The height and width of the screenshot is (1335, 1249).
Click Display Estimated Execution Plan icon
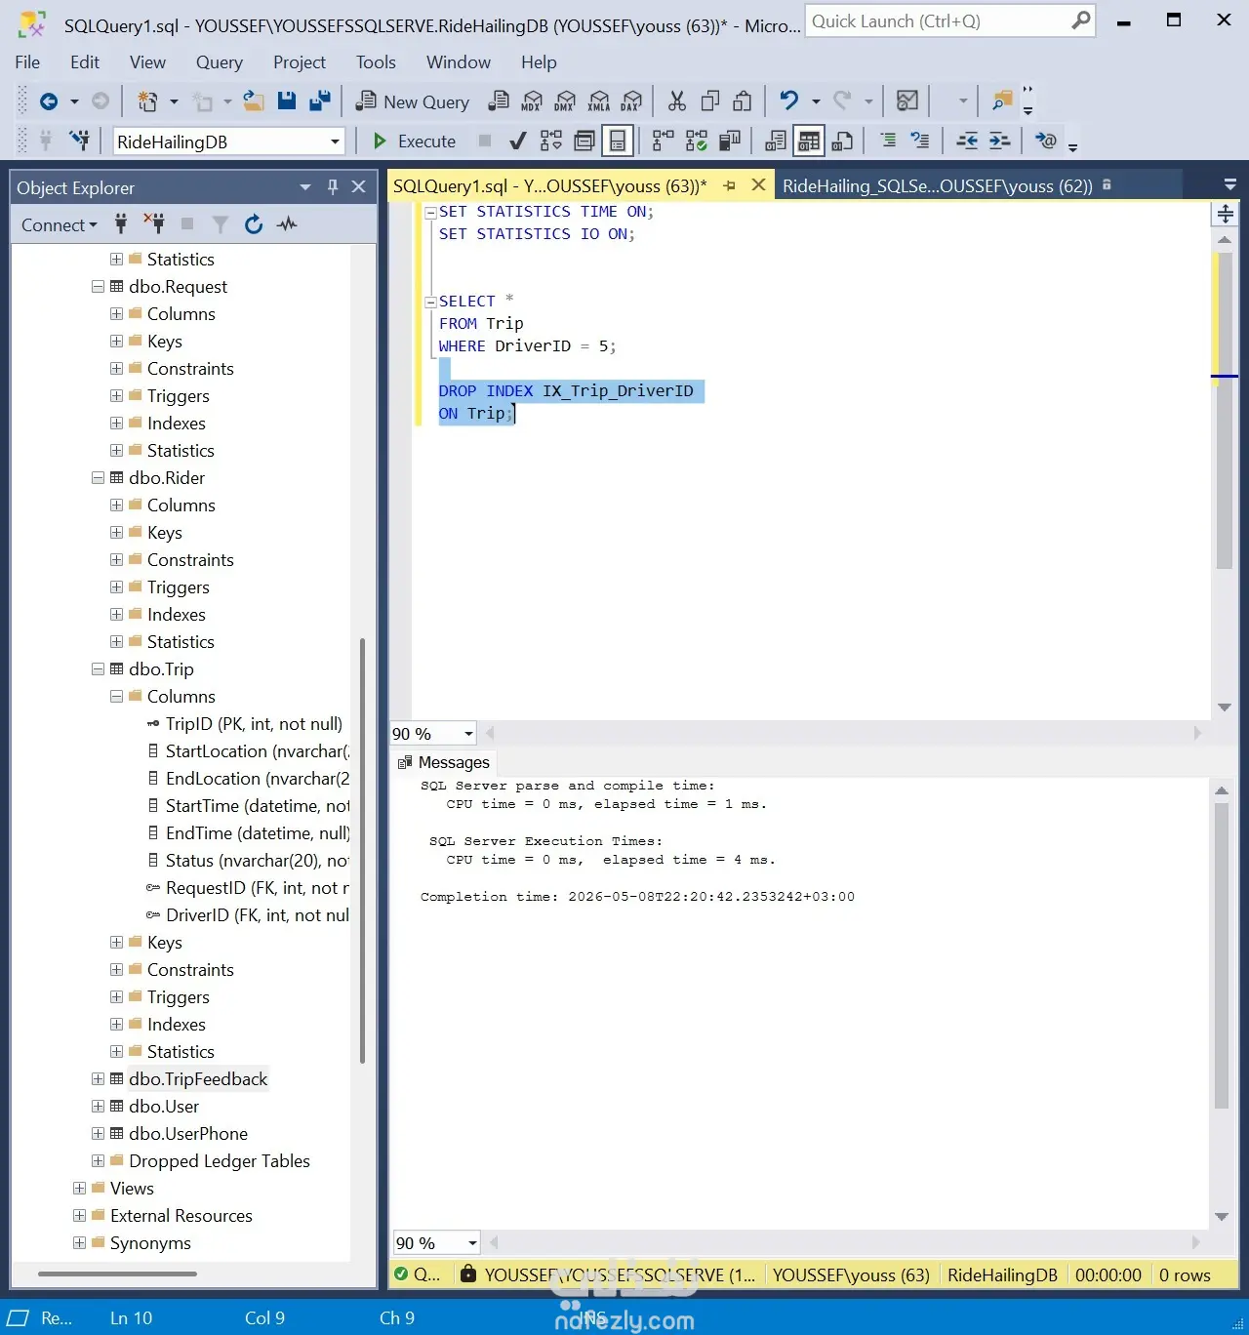(x=551, y=142)
